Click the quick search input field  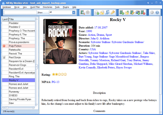pyautogui.click(x=20, y=12)
